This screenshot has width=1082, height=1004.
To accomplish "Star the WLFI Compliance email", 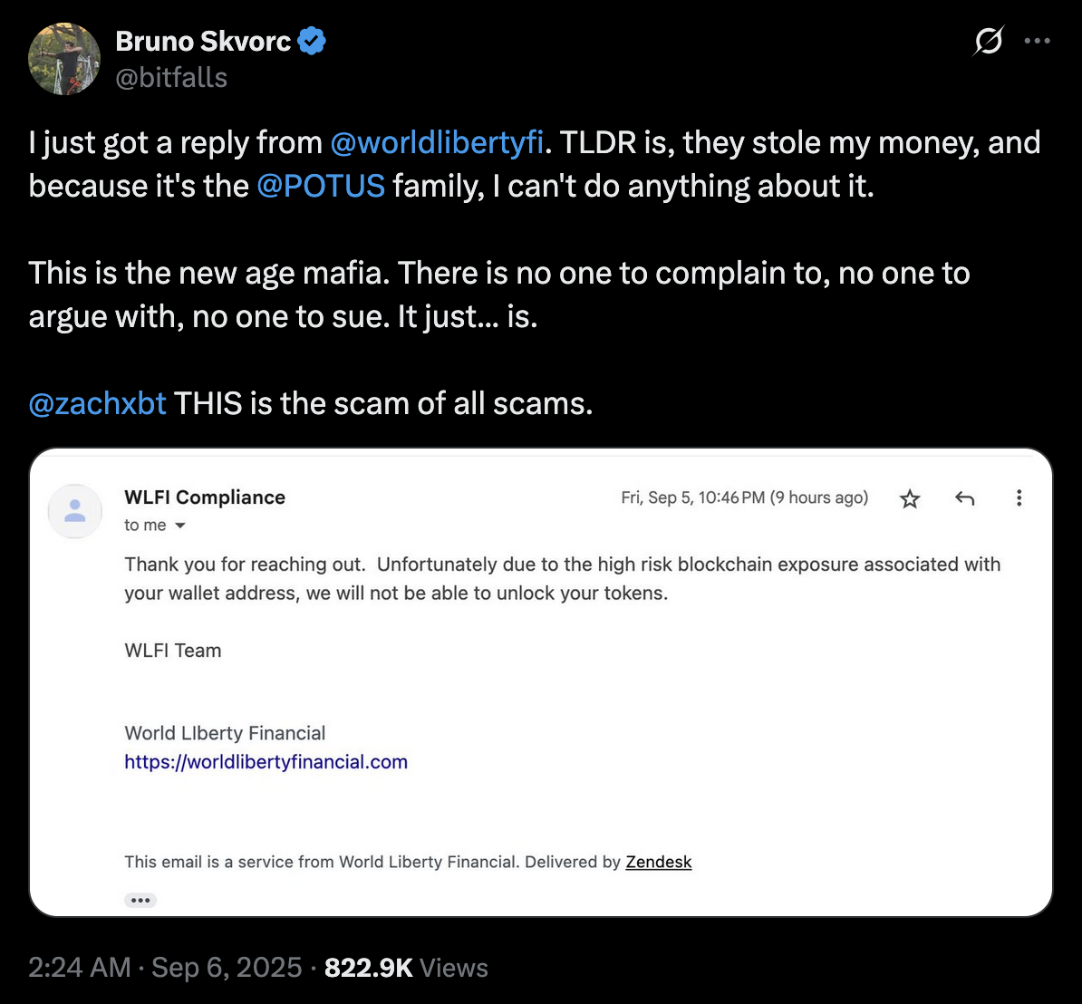I will pos(910,498).
